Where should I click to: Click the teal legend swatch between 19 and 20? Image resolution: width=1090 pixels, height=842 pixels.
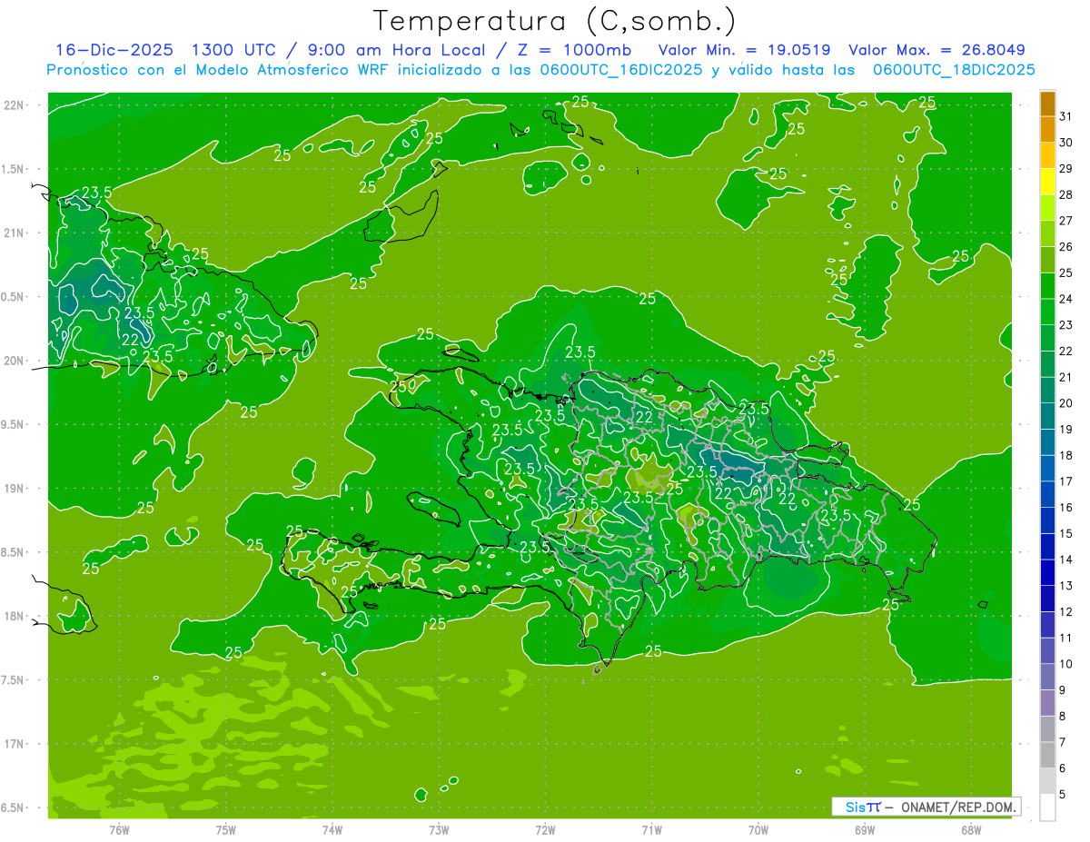pos(1047,416)
